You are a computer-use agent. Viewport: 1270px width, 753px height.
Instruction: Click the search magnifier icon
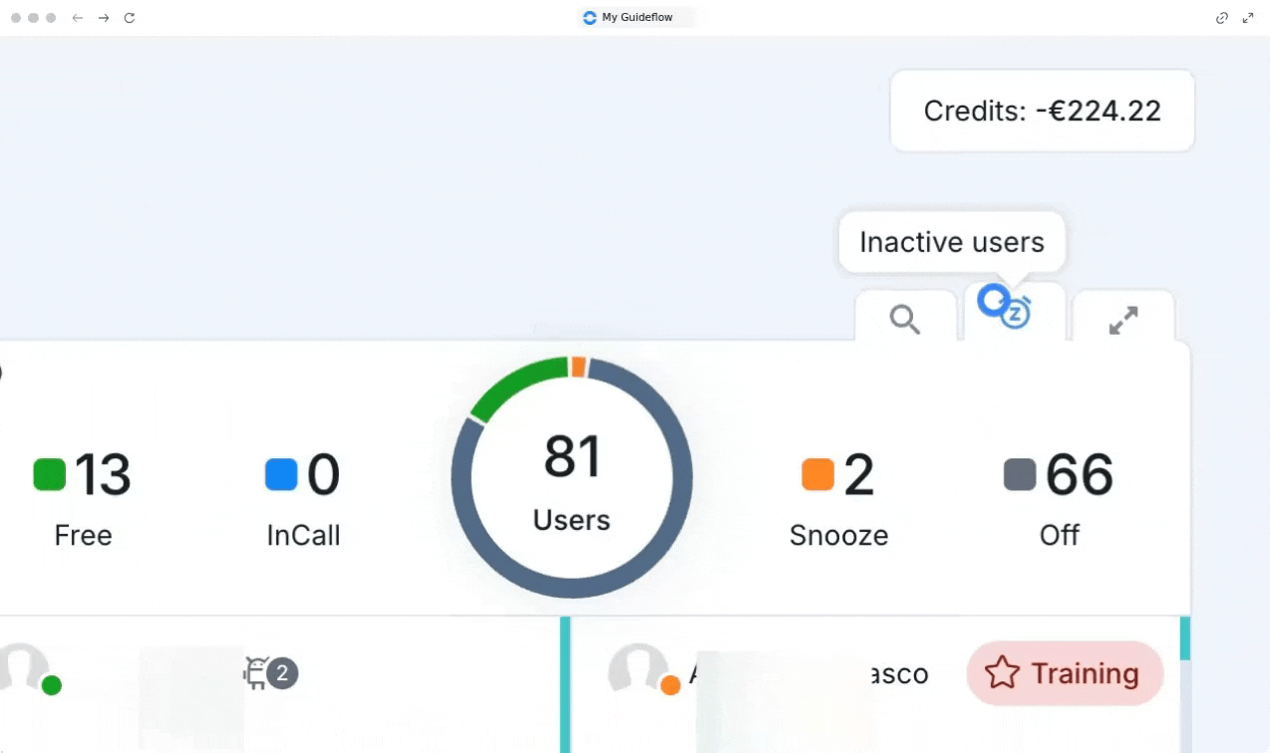coord(904,320)
